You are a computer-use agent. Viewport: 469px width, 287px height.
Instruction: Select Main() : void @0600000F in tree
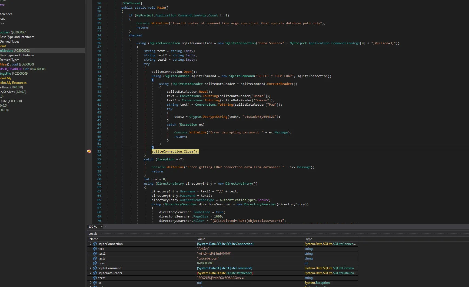17,64
